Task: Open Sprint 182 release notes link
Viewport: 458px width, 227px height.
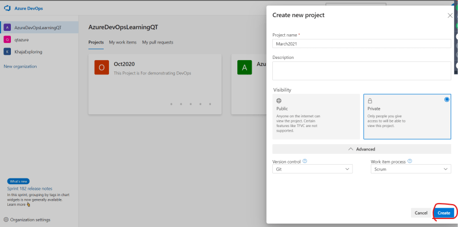Action: 30,189
